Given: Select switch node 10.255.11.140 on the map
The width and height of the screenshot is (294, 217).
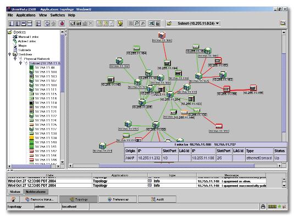Looking at the screenshot, I should coord(111,80).
